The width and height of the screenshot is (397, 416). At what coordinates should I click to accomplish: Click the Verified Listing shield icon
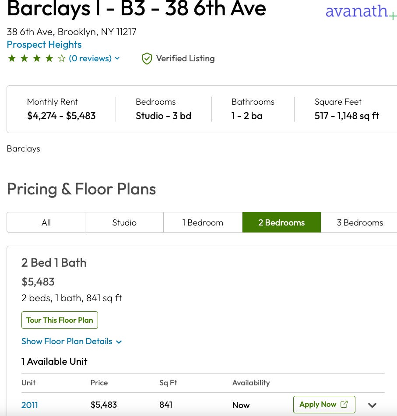pos(147,59)
